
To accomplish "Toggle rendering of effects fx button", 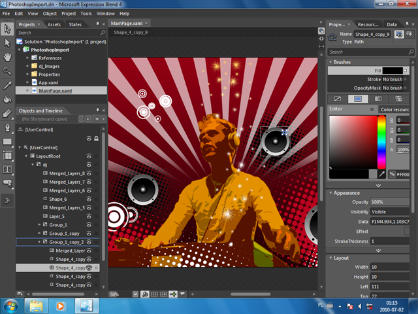I will [145, 294].
